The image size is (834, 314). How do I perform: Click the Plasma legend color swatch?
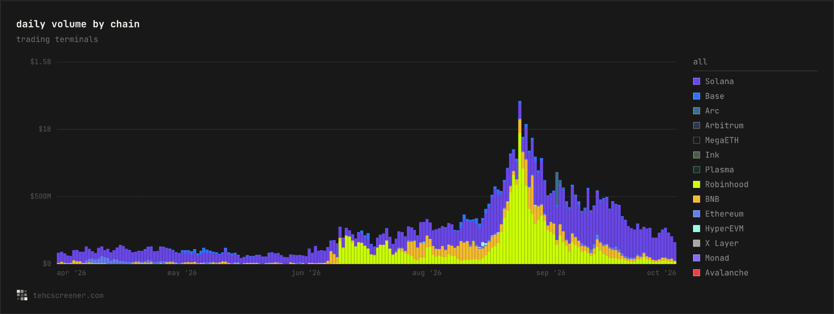coord(696,170)
